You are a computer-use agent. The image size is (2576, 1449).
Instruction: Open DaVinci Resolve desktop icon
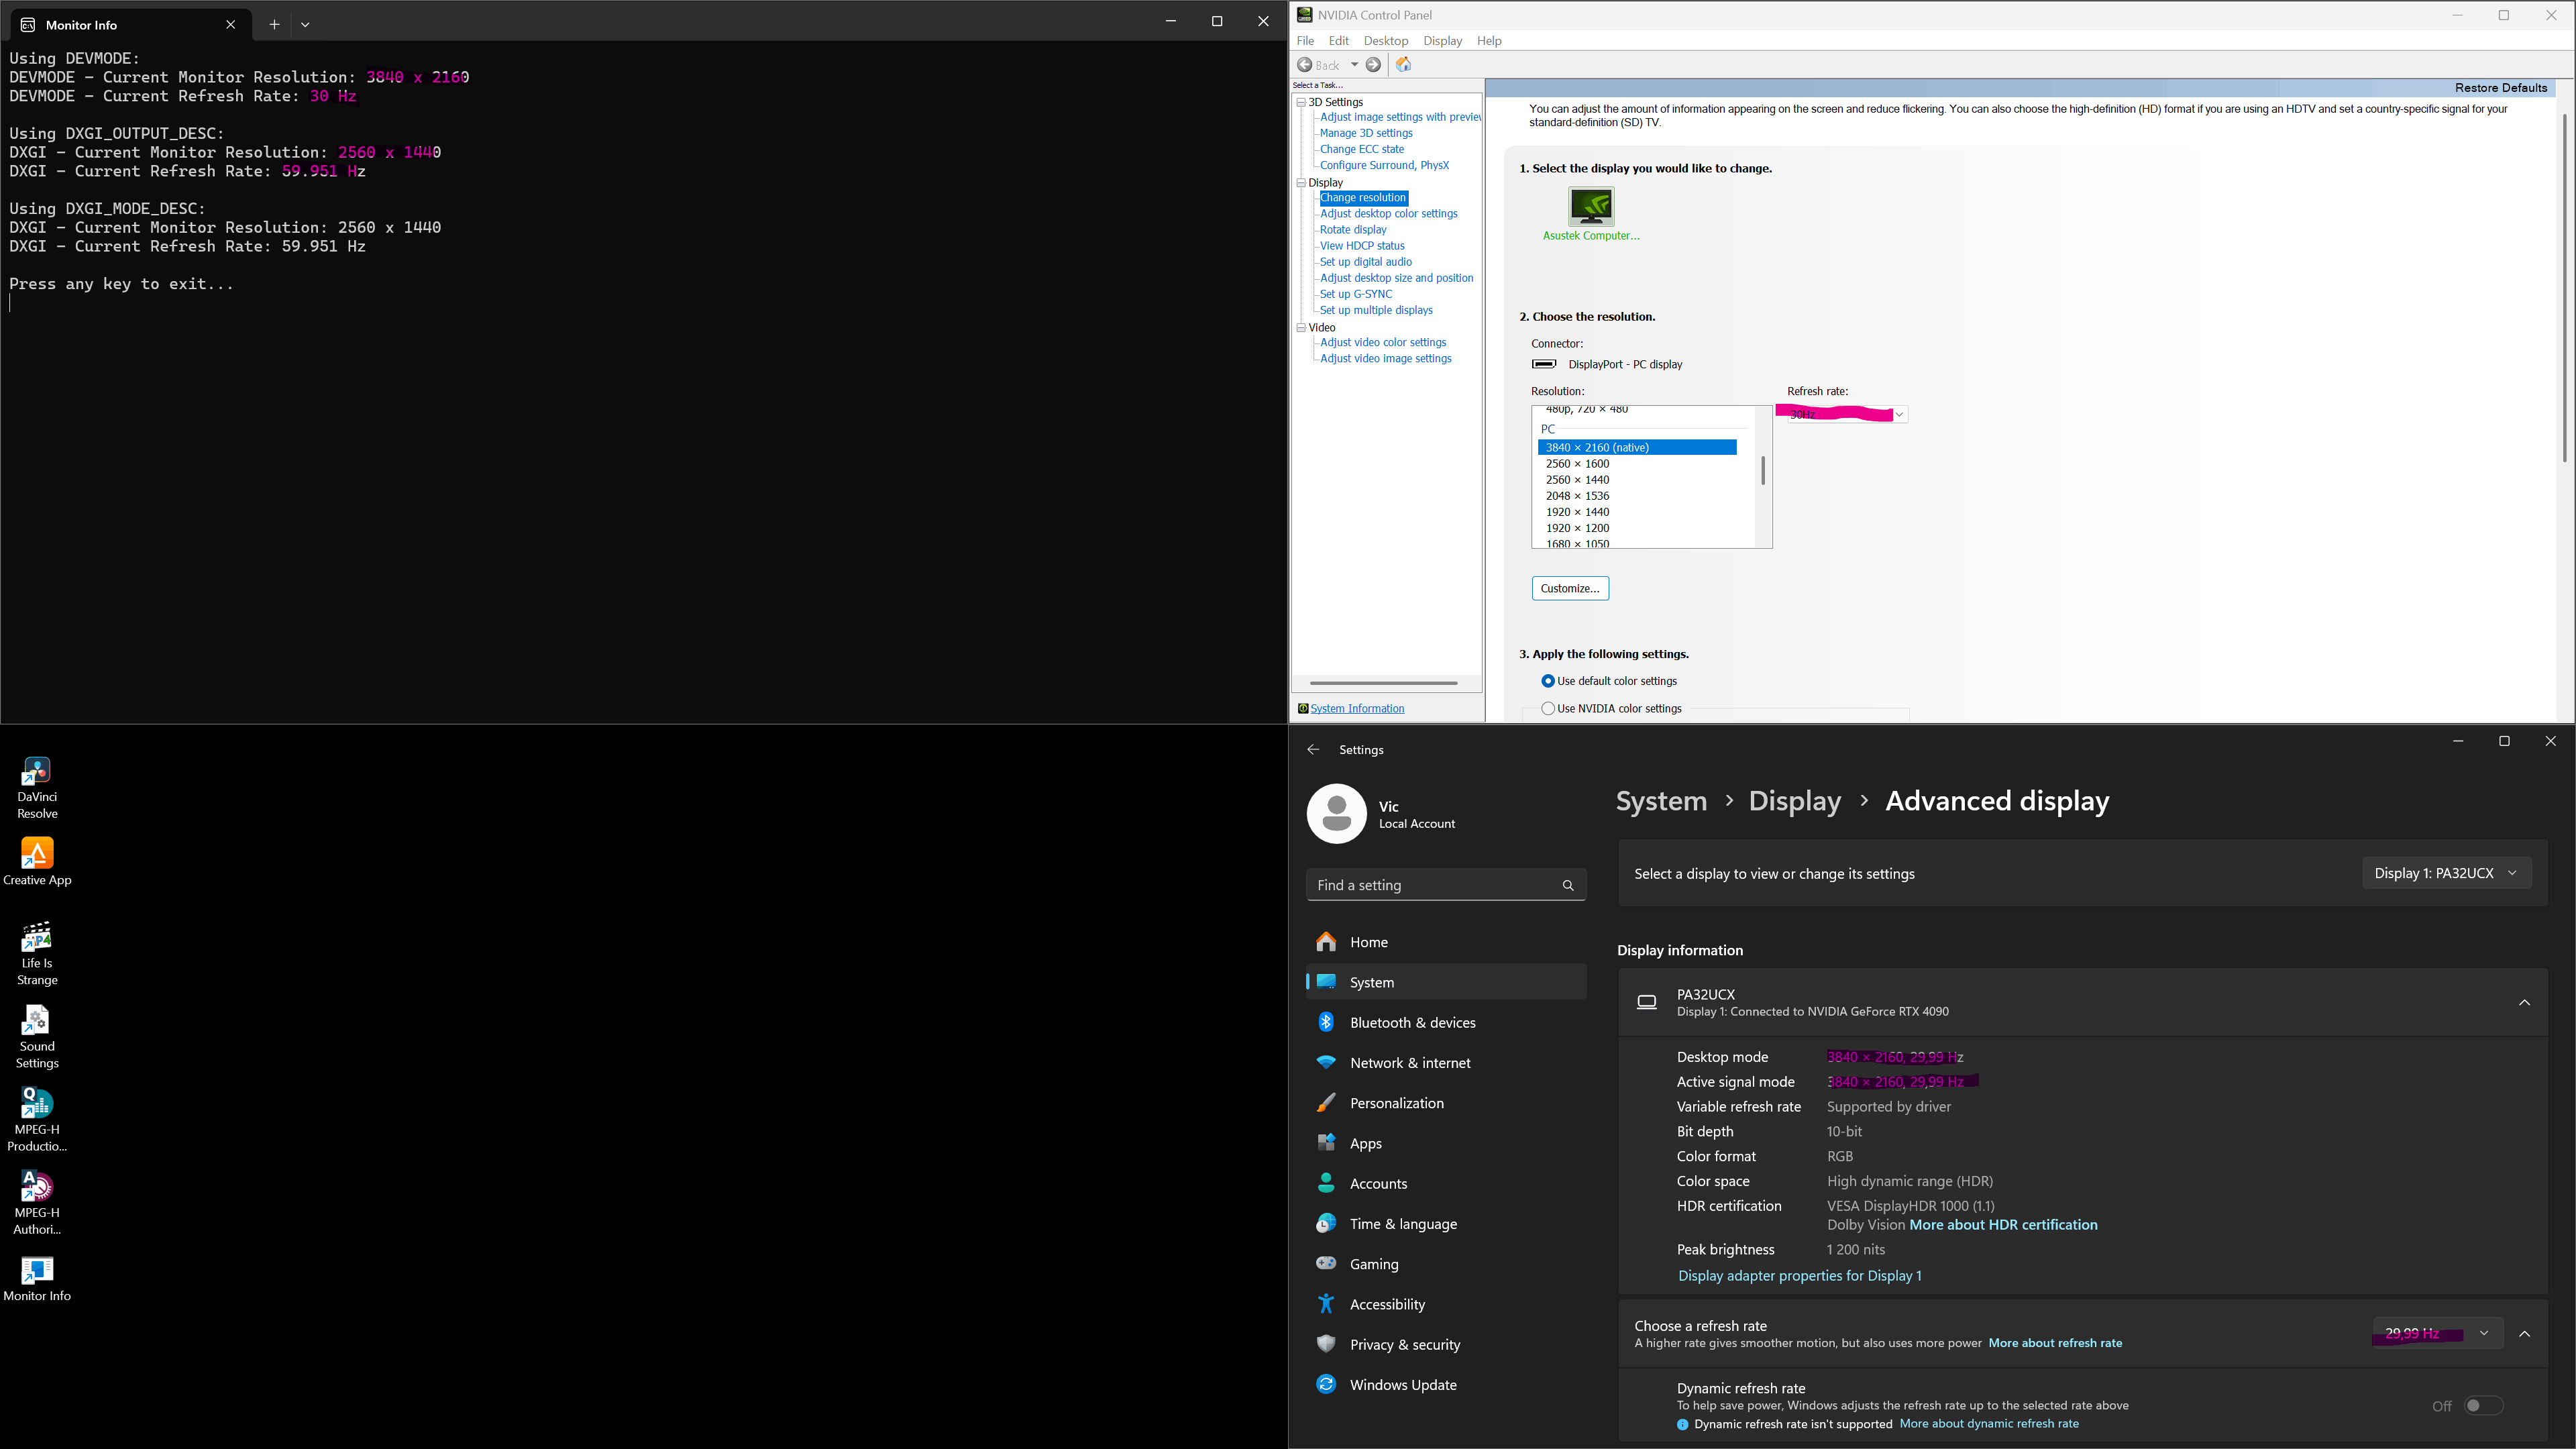pyautogui.click(x=37, y=772)
